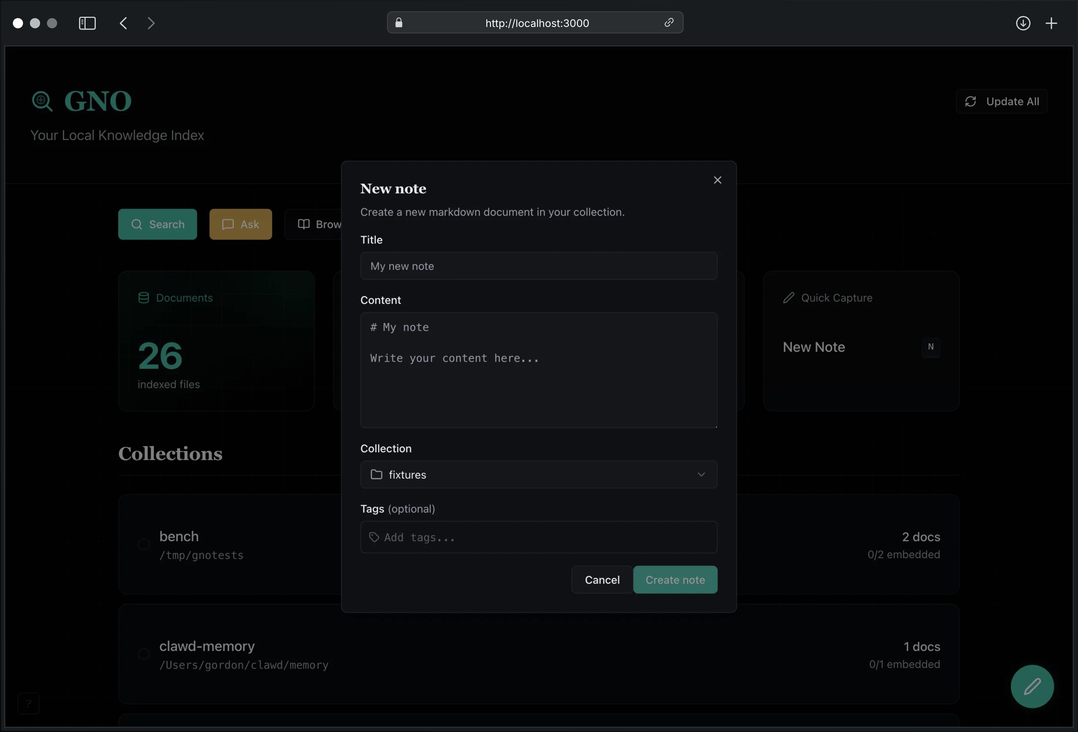Select the clawd-memory collection radio button
Screen dimensions: 1078x732
143,654
